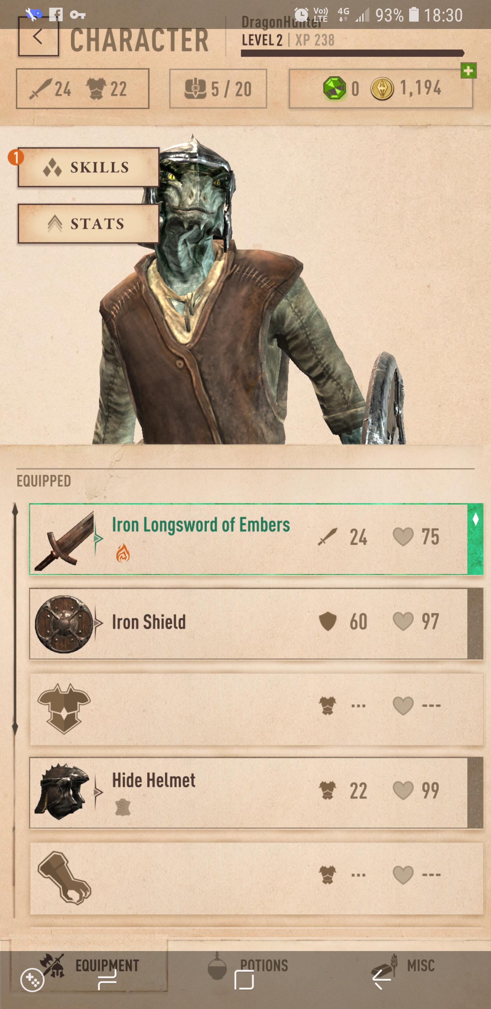Tap the back arrow beside CHARACTER
491x1009 pixels.
(39, 37)
